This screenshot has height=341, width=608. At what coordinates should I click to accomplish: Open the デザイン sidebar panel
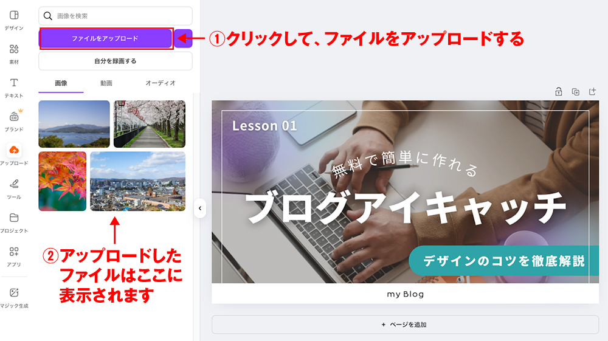click(14, 20)
